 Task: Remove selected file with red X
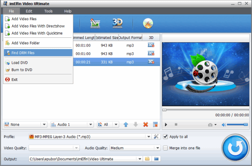coord(145,124)
